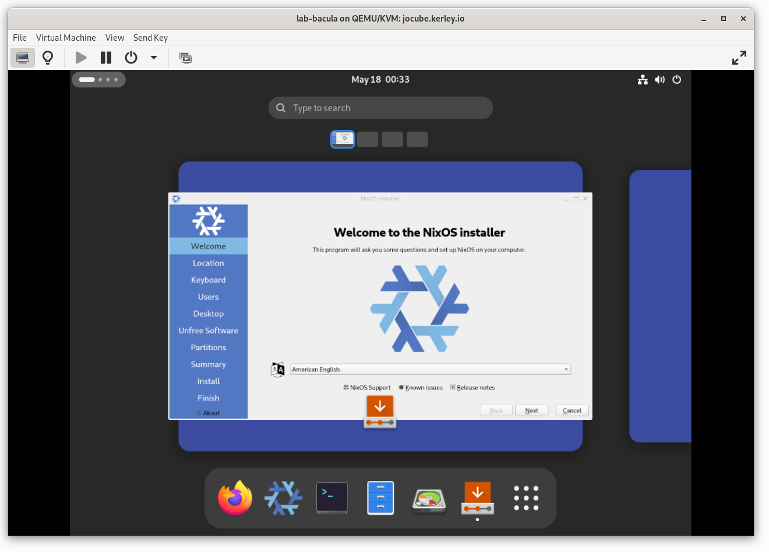The width and height of the screenshot is (769, 552).
Task: Select Partitions step in installer sidebar
Action: point(209,348)
